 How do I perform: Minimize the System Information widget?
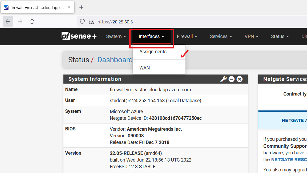pyautogui.click(x=231, y=79)
